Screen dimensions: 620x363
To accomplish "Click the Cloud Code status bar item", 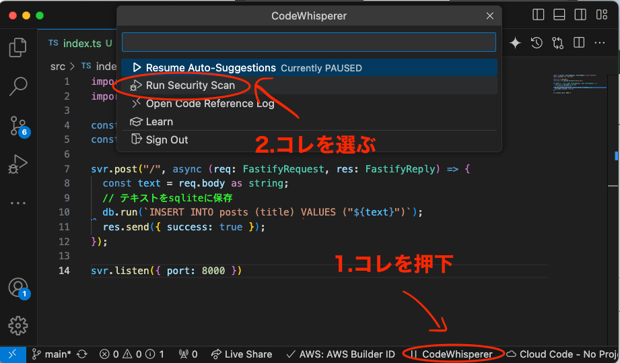I will click(x=562, y=354).
